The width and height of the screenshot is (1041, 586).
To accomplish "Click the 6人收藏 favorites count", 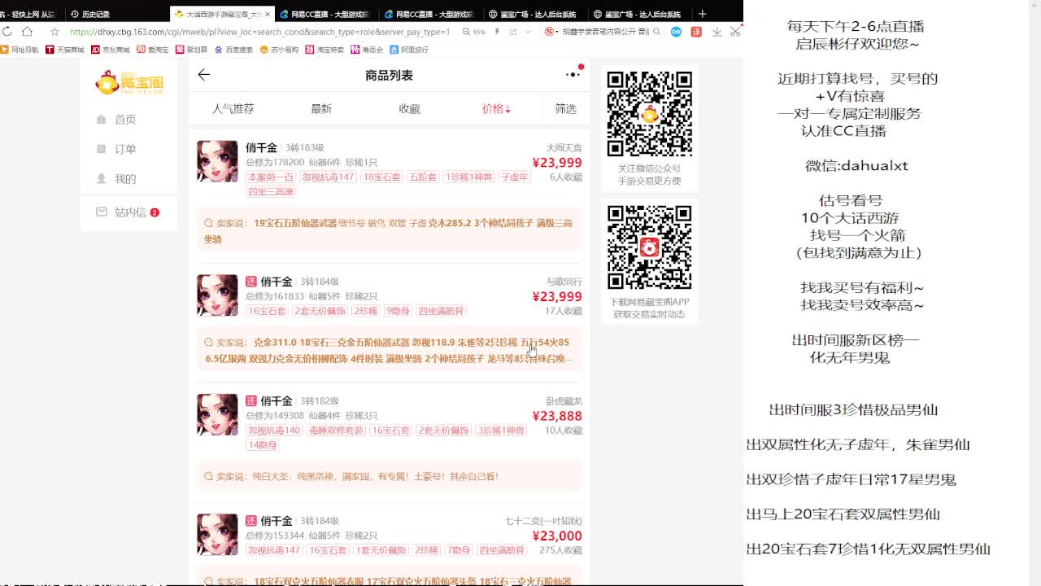I will [566, 177].
